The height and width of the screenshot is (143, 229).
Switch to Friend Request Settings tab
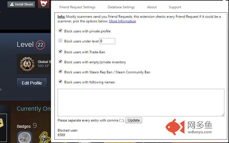pyautogui.click(x=77, y=7)
